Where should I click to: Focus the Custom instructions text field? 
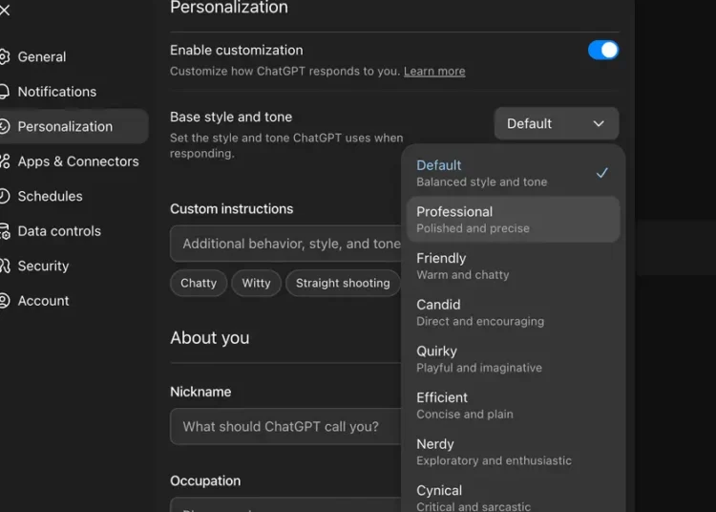[x=285, y=244]
